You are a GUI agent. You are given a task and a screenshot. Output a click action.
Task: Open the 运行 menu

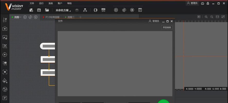tap(41, 3)
